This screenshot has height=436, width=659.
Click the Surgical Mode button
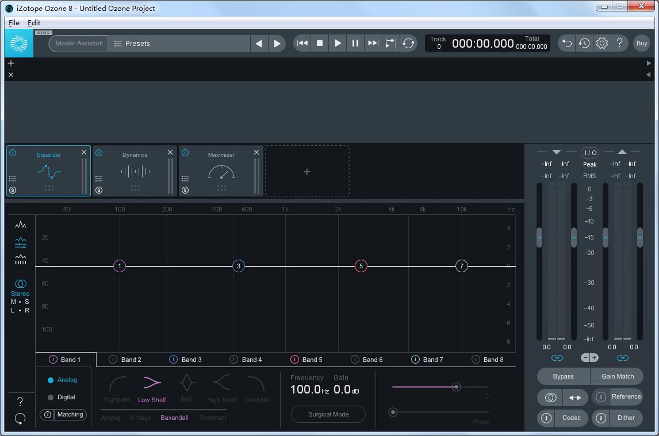[328, 414]
